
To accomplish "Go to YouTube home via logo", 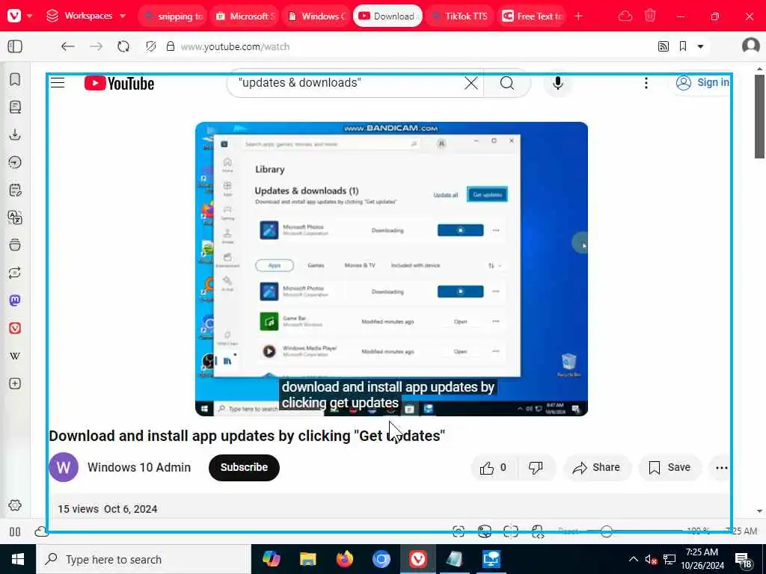I will [x=119, y=84].
